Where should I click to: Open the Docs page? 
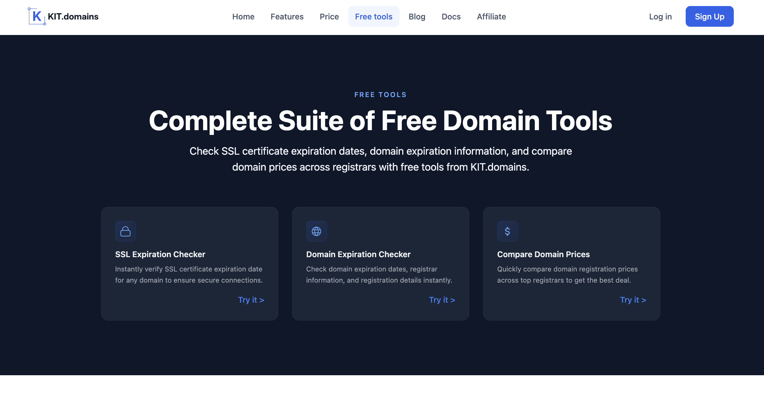451,17
